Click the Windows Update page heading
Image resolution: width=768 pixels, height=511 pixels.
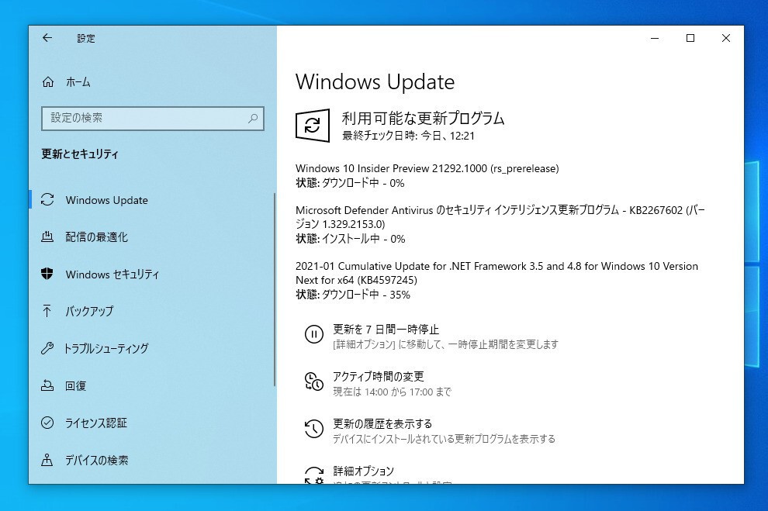tap(375, 81)
